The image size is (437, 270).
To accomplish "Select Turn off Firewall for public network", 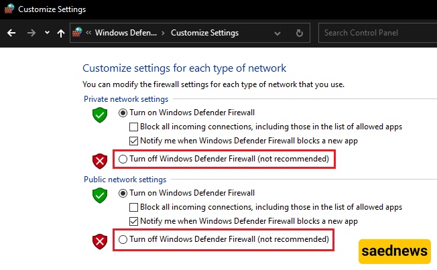I will (x=123, y=239).
